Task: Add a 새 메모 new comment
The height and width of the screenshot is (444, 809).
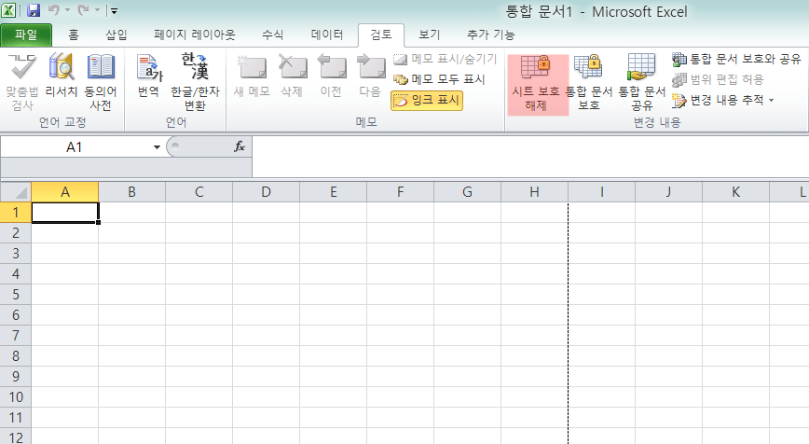Action: [x=252, y=76]
